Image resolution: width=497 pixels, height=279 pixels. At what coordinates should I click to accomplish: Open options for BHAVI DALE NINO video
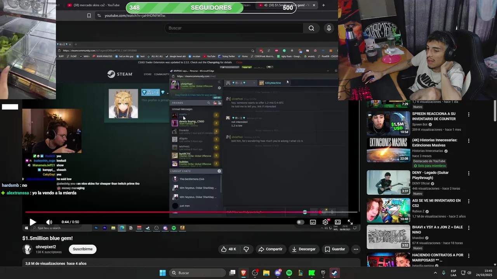[469, 228]
